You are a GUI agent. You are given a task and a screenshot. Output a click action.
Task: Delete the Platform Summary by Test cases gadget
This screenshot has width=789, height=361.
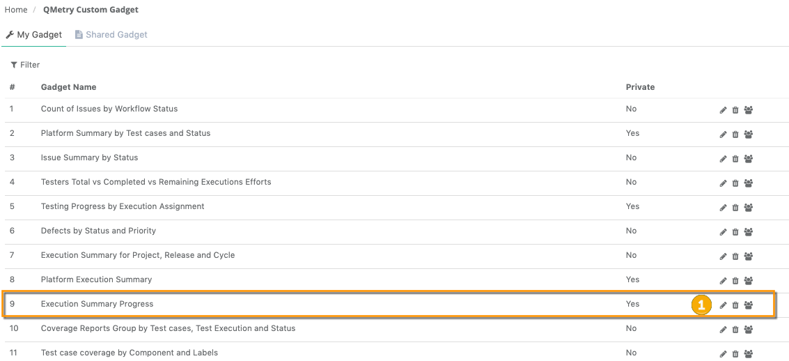coord(735,135)
